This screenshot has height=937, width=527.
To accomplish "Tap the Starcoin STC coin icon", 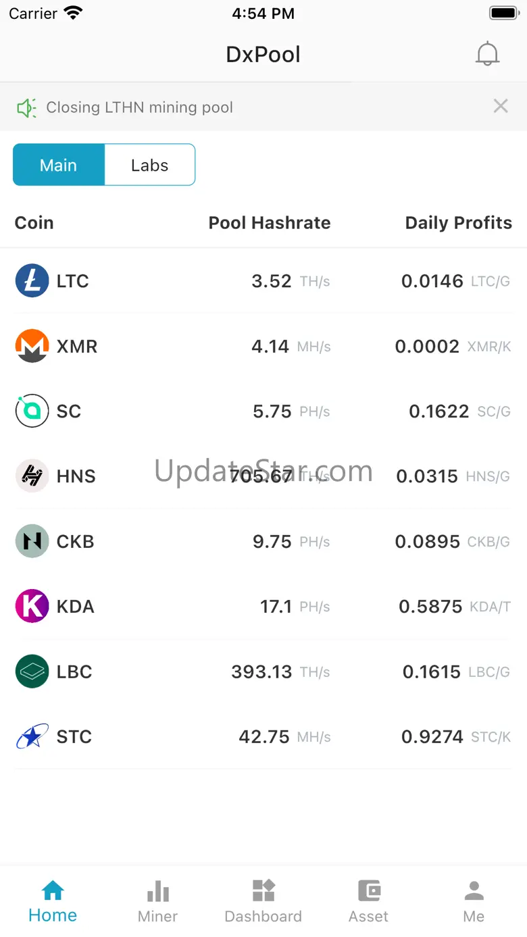I will [x=32, y=736].
